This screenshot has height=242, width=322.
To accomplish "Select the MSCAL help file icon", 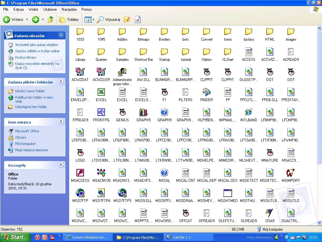I will point(164,173).
